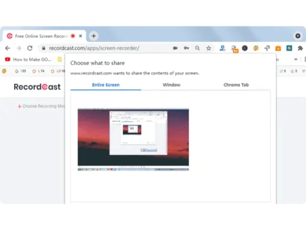Click the recordcast.com address bar URL
Viewport: 306px width, 230px height.
(94, 48)
